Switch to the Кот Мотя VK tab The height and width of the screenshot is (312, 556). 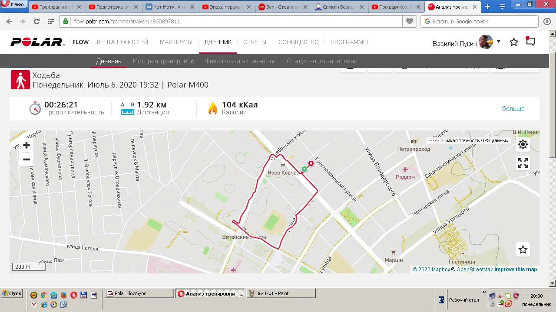click(x=170, y=7)
